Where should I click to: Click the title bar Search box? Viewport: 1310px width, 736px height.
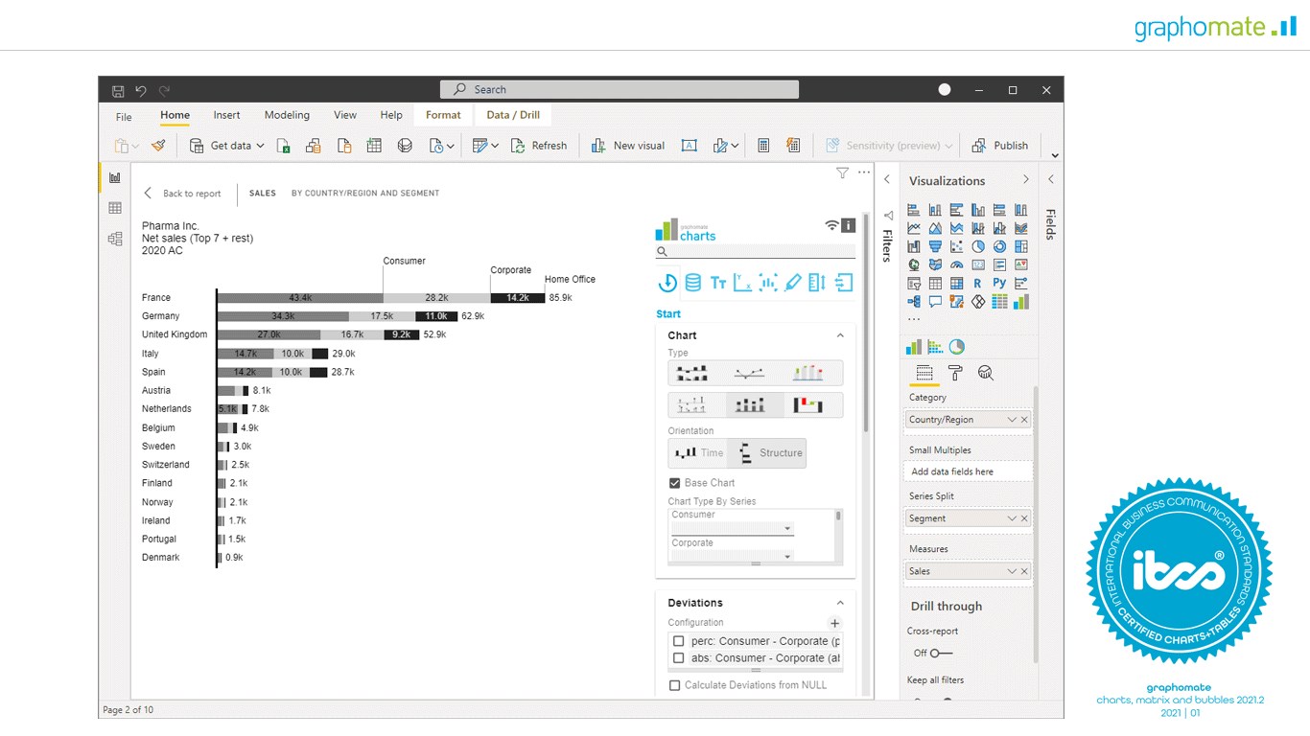pos(620,89)
